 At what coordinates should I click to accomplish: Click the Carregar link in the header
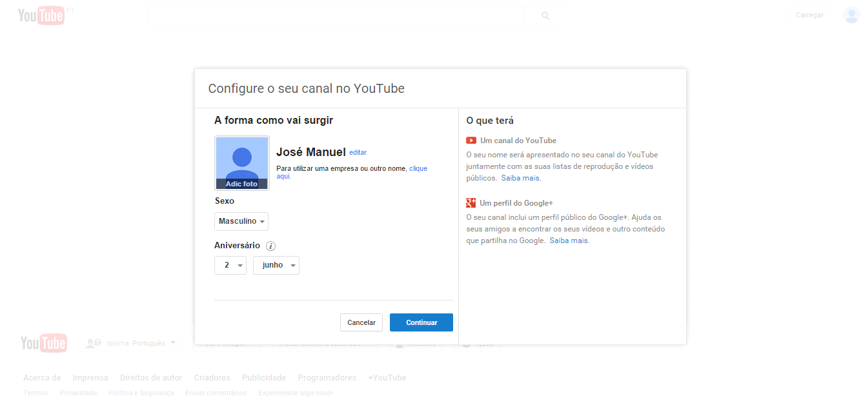(x=809, y=15)
